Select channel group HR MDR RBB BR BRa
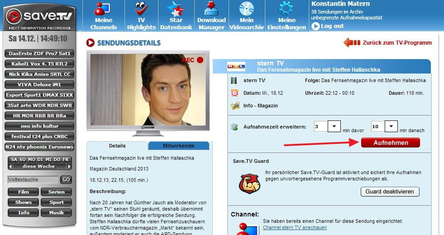Screen dimensions: 444x235 pos(39,115)
